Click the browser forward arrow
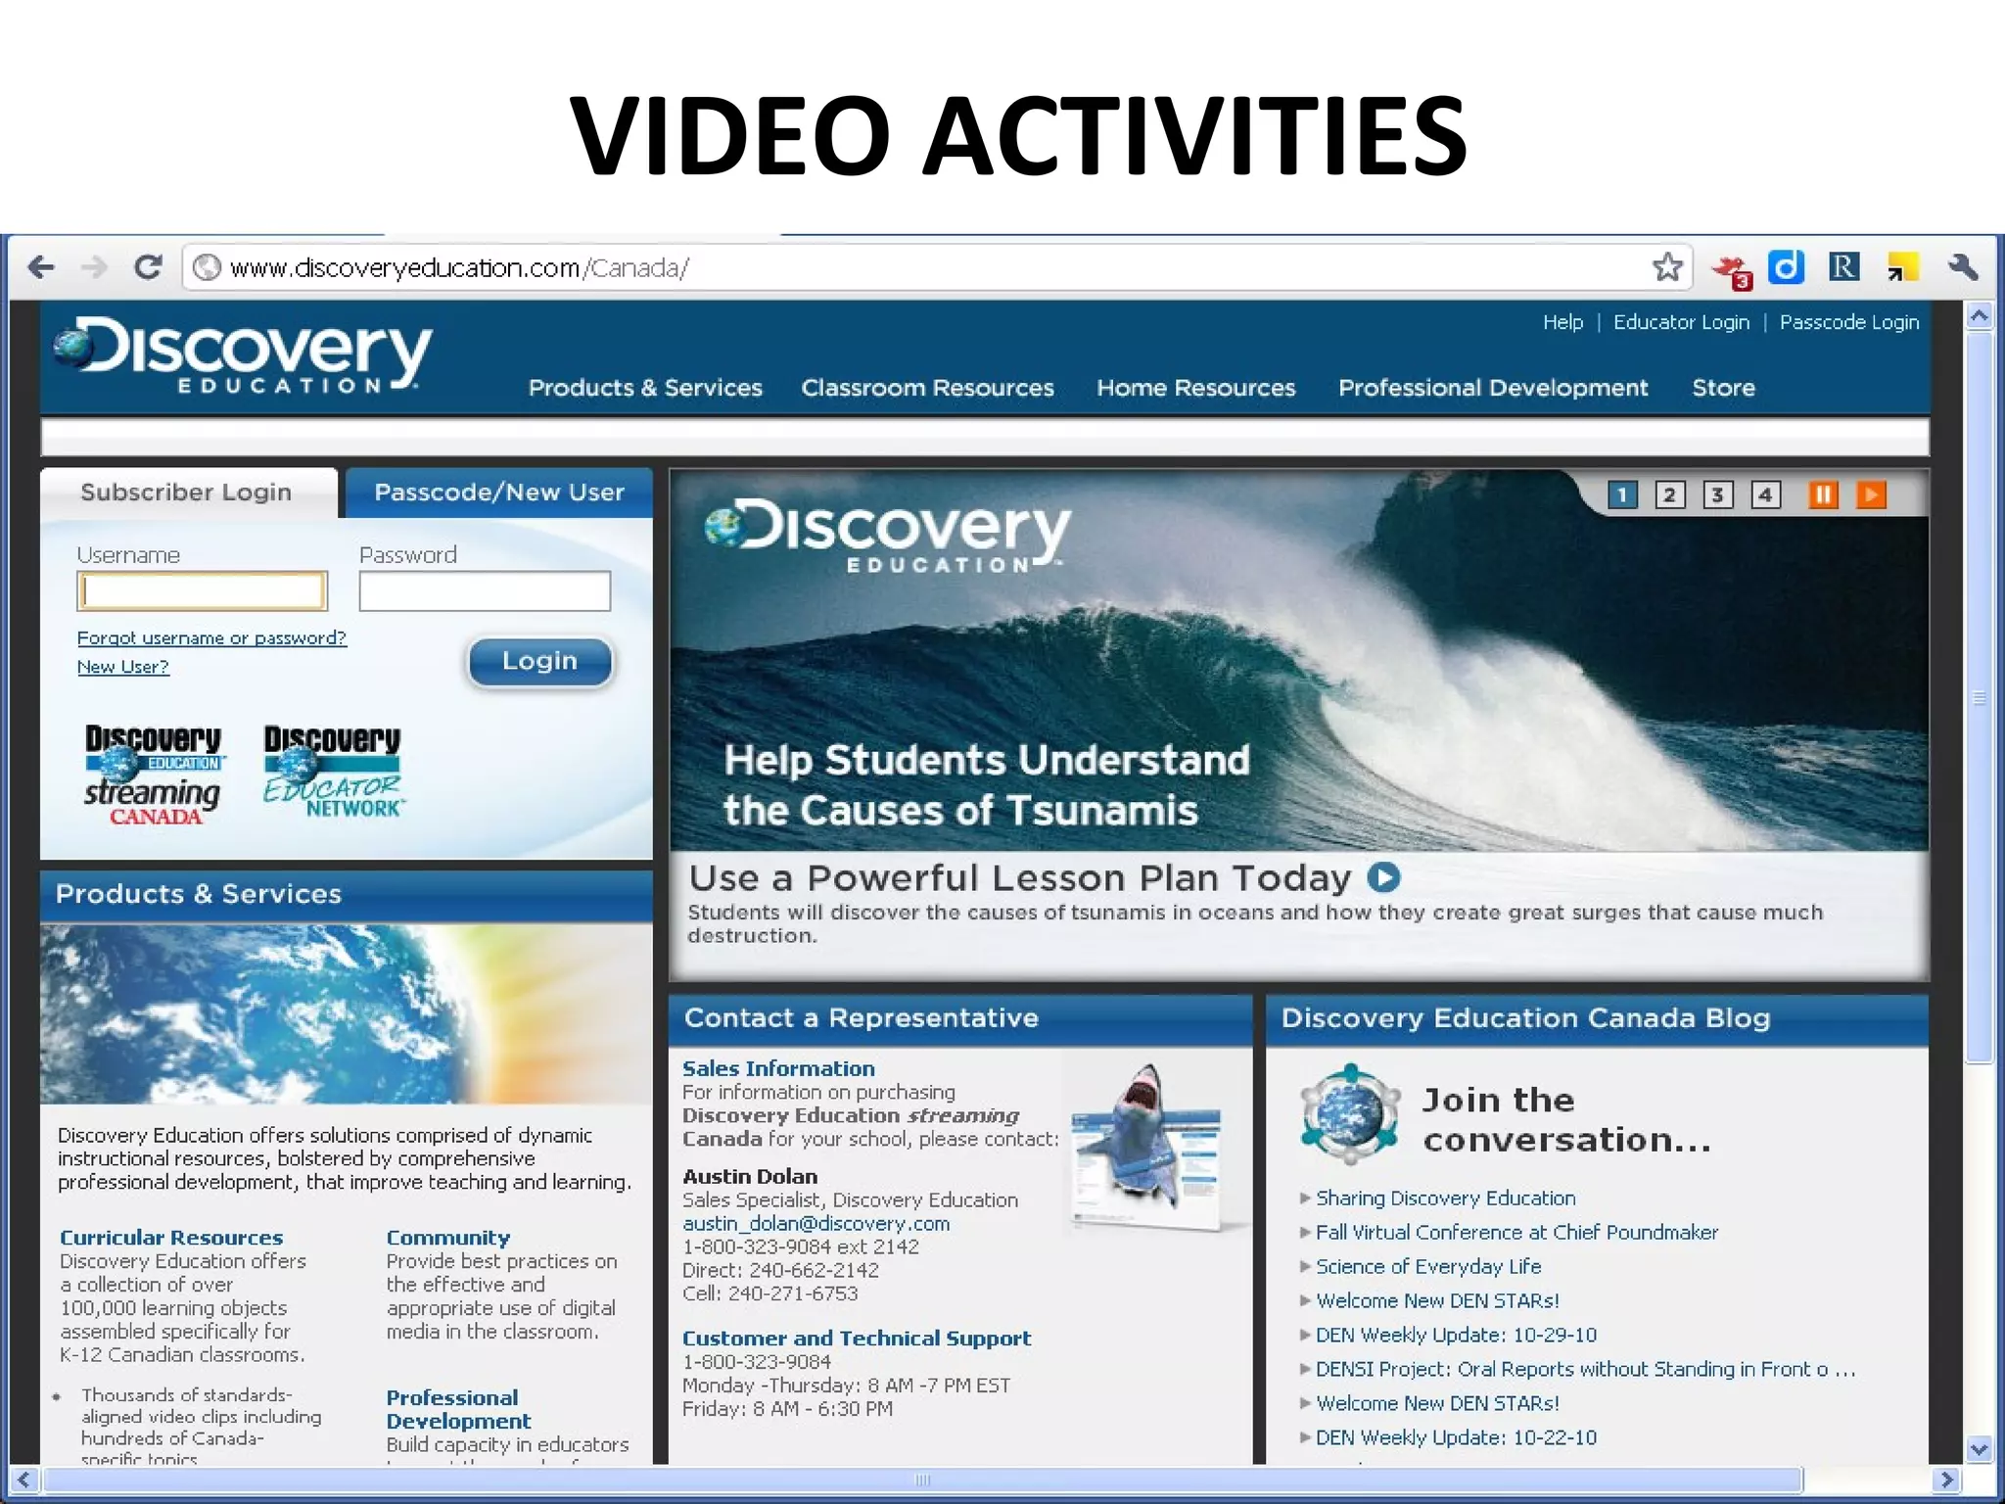The width and height of the screenshot is (2005, 1504). [x=94, y=267]
